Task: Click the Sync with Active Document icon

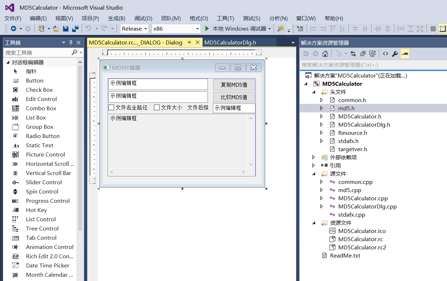Action: [353, 53]
